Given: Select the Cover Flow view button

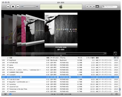Looking at the screenshot, I should coord(97,7).
